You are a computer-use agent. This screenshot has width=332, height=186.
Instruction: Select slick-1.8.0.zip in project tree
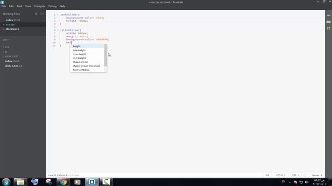pos(13,66)
